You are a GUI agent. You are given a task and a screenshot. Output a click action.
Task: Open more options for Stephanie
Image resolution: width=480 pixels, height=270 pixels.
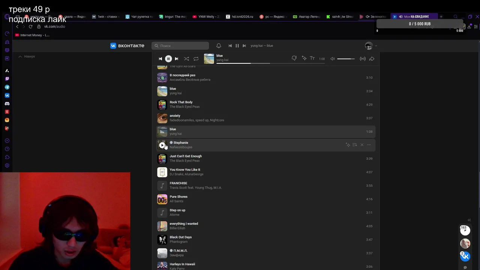tap(369, 145)
